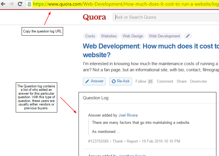Click the green padlock security icon

pyautogui.click(x=29, y=4)
